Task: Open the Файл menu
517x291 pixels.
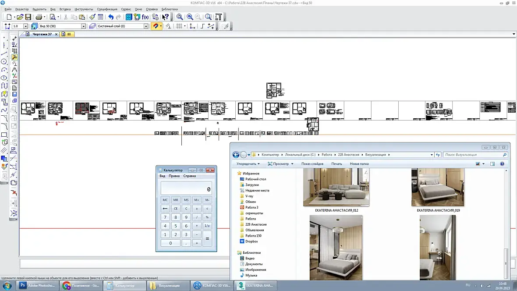Action: 8,9
